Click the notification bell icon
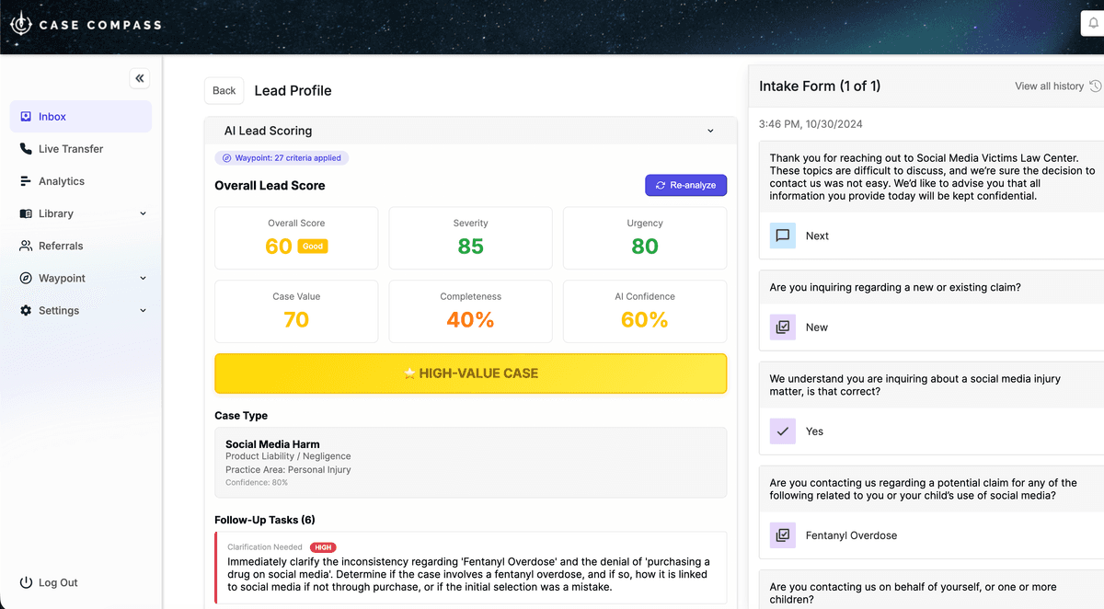 tap(1093, 24)
